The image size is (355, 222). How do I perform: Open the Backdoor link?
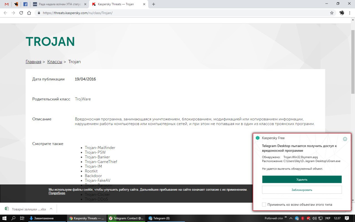(x=93, y=176)
